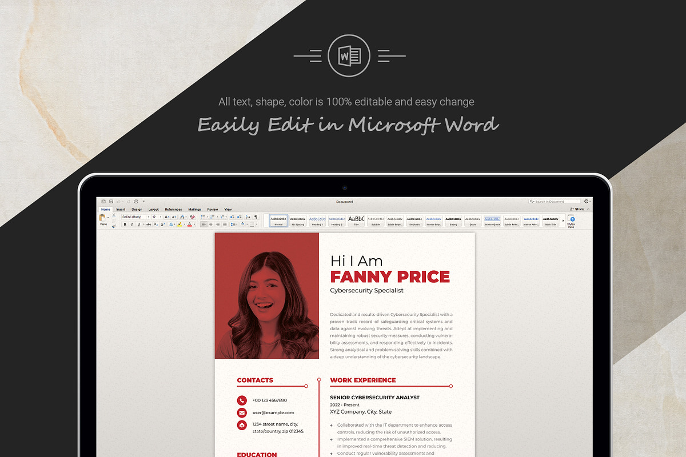Click the Print icon in title bar
The height and width of the screenshot is (457, 686).
point(136,202)
